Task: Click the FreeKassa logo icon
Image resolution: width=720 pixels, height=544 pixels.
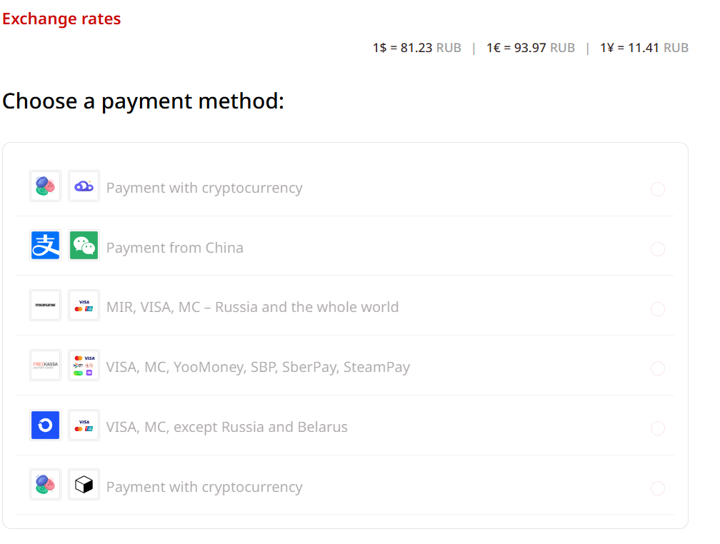Action: point(45,365)
